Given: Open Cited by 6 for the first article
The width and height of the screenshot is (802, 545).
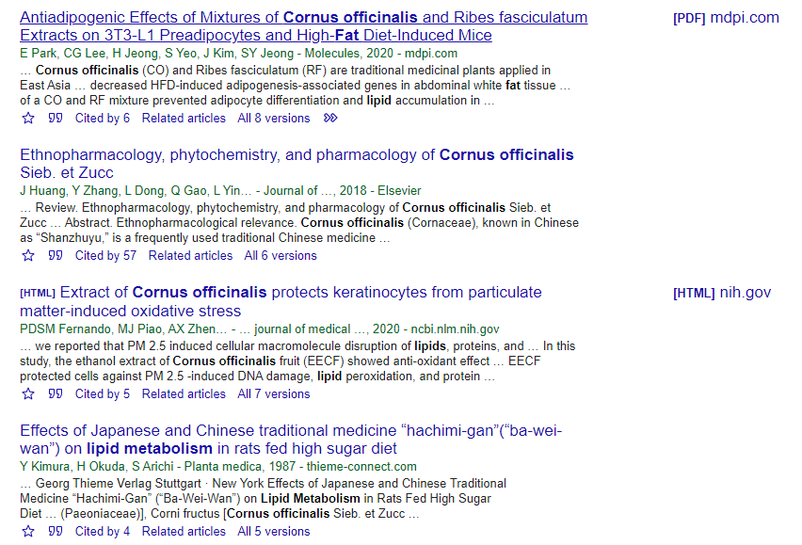Looking at the screenshot, I should (102, 118).
